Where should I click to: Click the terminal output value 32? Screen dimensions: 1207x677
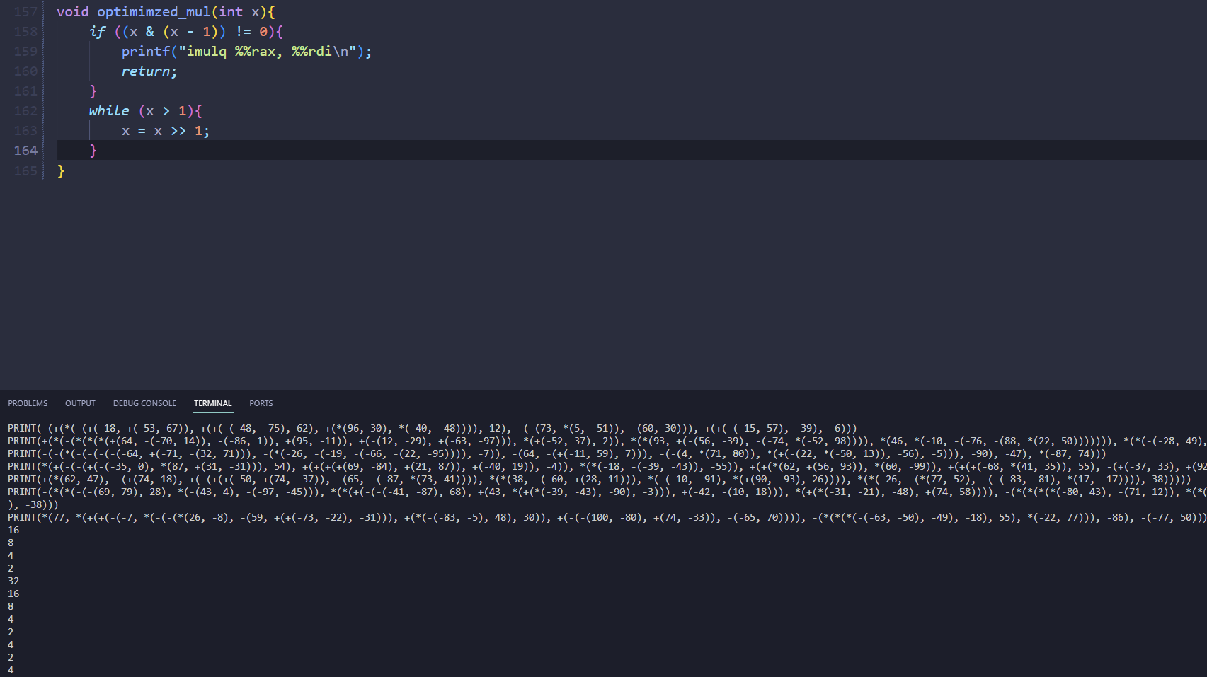click(x=13, y=581)
